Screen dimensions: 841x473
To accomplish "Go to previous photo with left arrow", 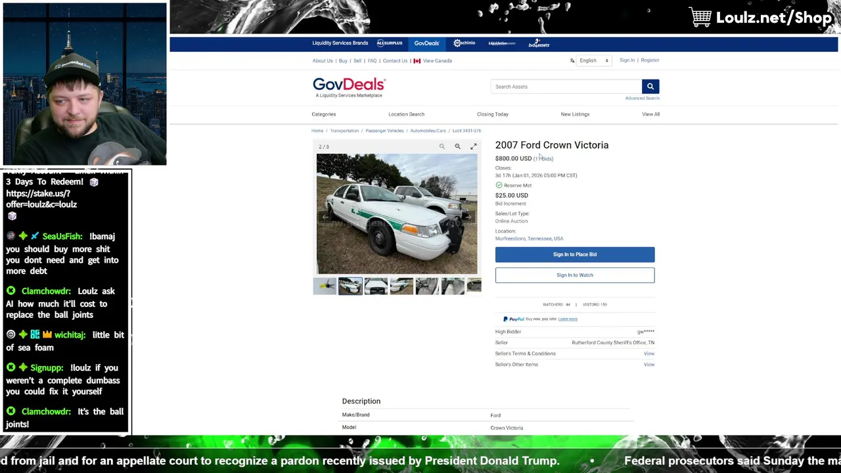I will pos(325,216).
